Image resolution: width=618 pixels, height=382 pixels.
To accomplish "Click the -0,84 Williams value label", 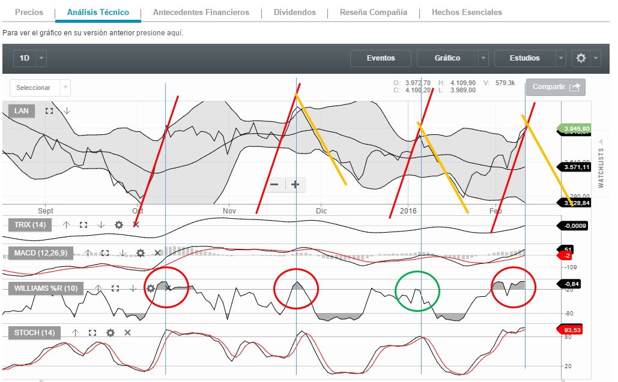I will pos(569,284).
